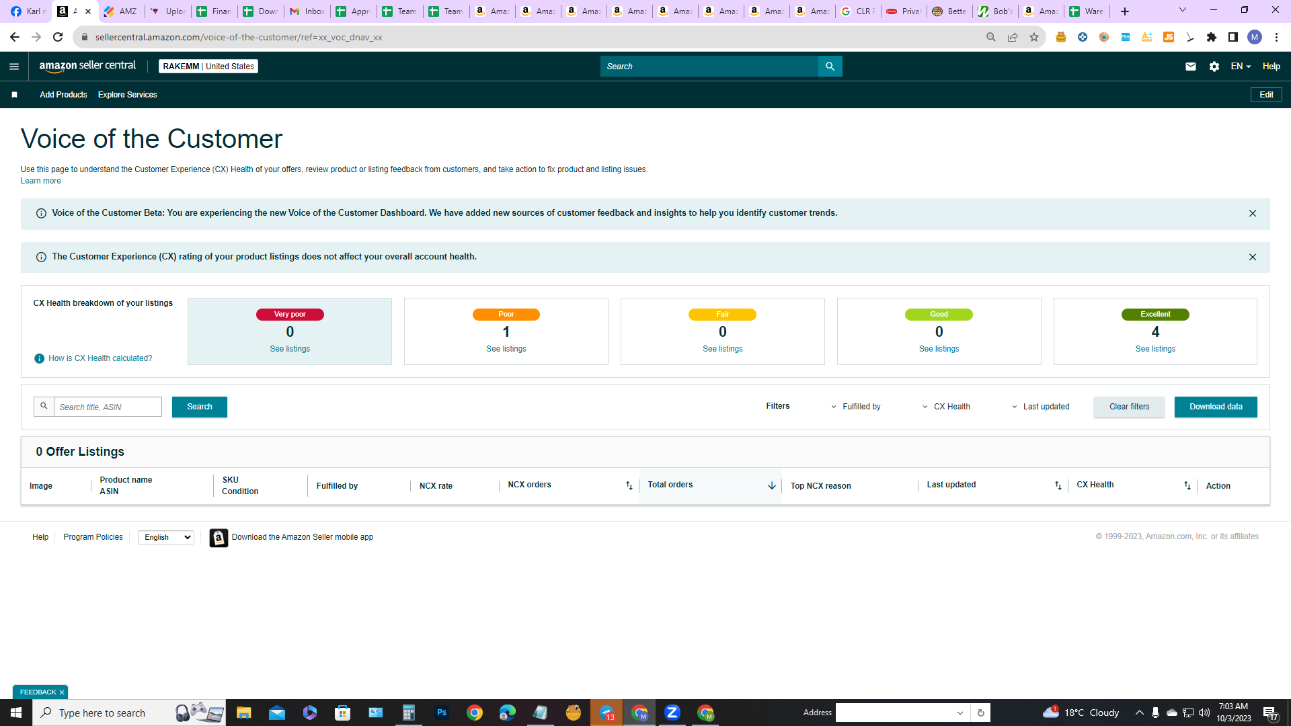Click Download data button
The height and width of the screenshot is (726, 1291).
pyautogui.click(x=1216, y=407)
